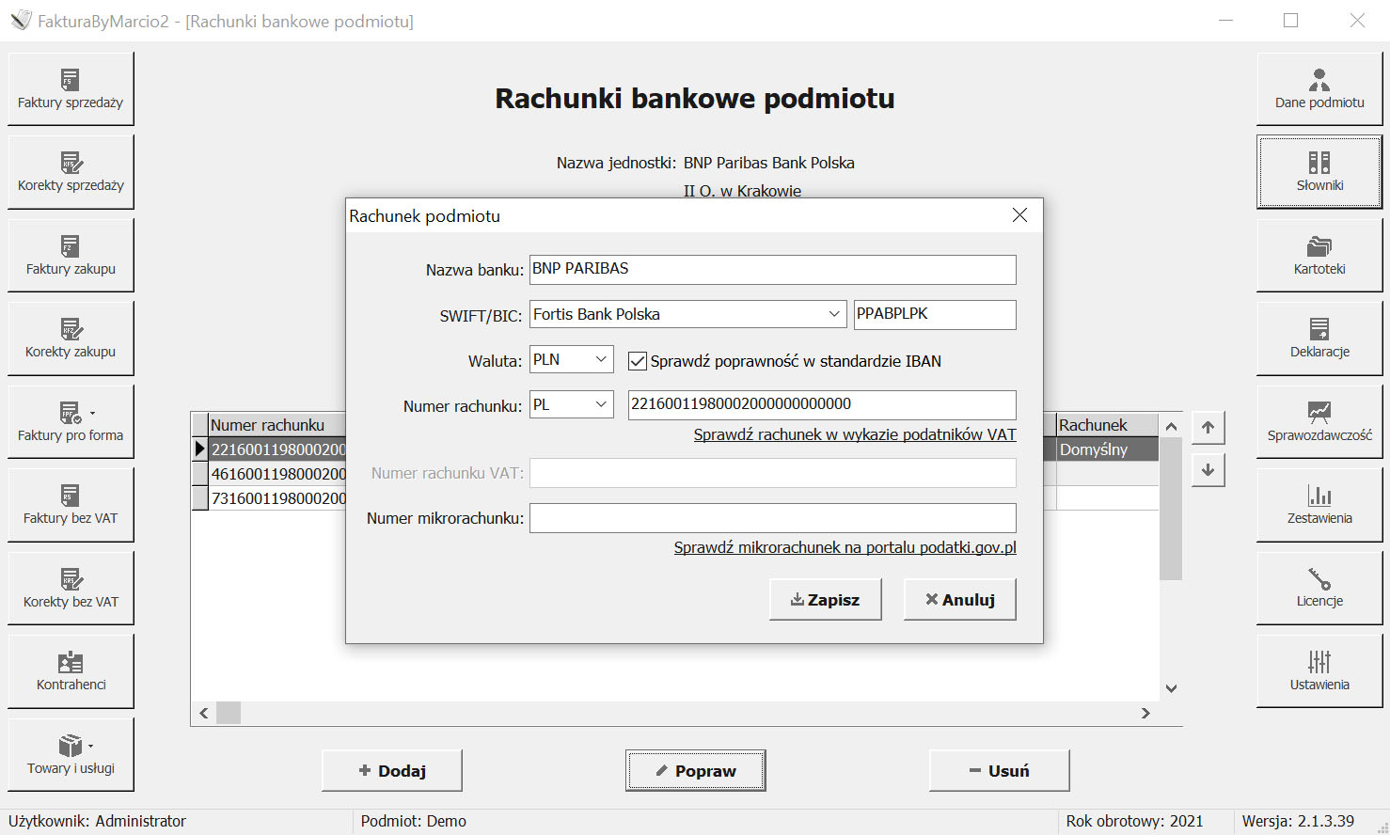The width and height of the screenshot is (1390, 835).
Task: Open the PL country code dropdown
Action: [x=601, y=404]
